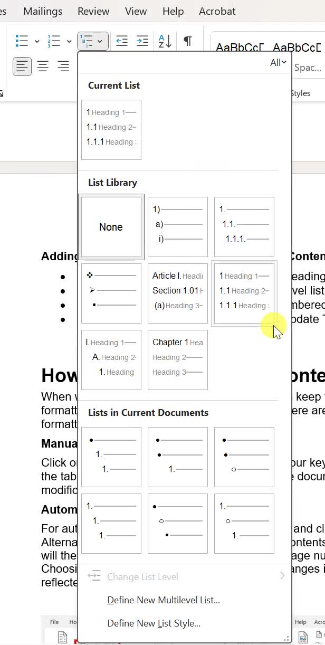Open the Acrobat tab

(x=217, y=11)
